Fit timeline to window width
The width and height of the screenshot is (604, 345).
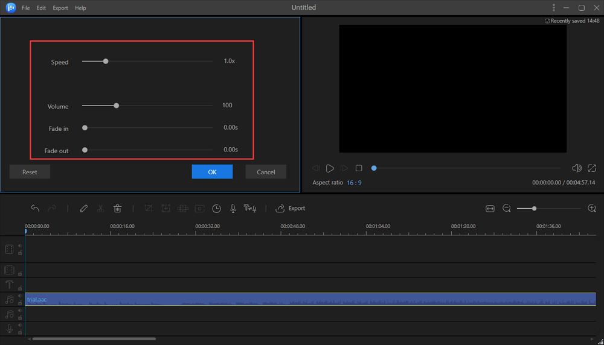[490, 209]
